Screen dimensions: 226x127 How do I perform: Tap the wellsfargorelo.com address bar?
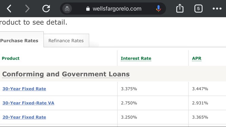[x=117, y=9]
